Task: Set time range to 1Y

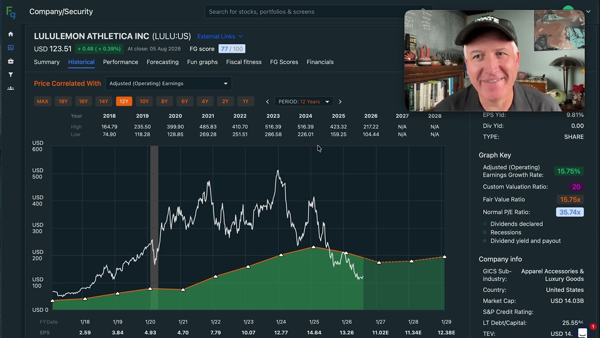Action: (246, 101)
